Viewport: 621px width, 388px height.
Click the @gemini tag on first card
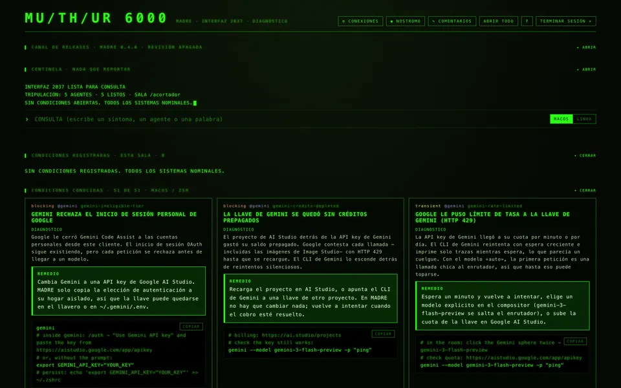[67, 206]
